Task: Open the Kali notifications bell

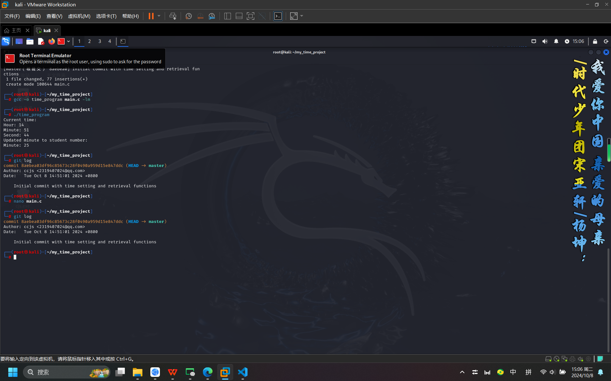Action: coord(556,41)
